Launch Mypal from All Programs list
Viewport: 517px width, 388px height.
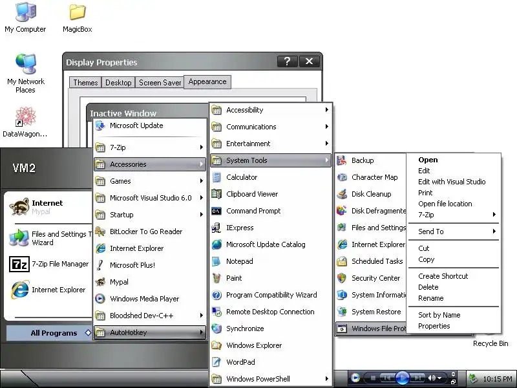click(x=150, y=282)
